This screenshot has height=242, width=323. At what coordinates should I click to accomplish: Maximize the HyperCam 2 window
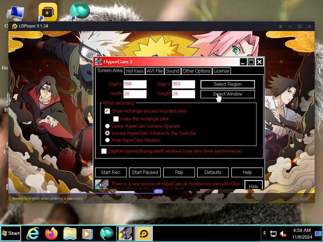click(251, 62)
